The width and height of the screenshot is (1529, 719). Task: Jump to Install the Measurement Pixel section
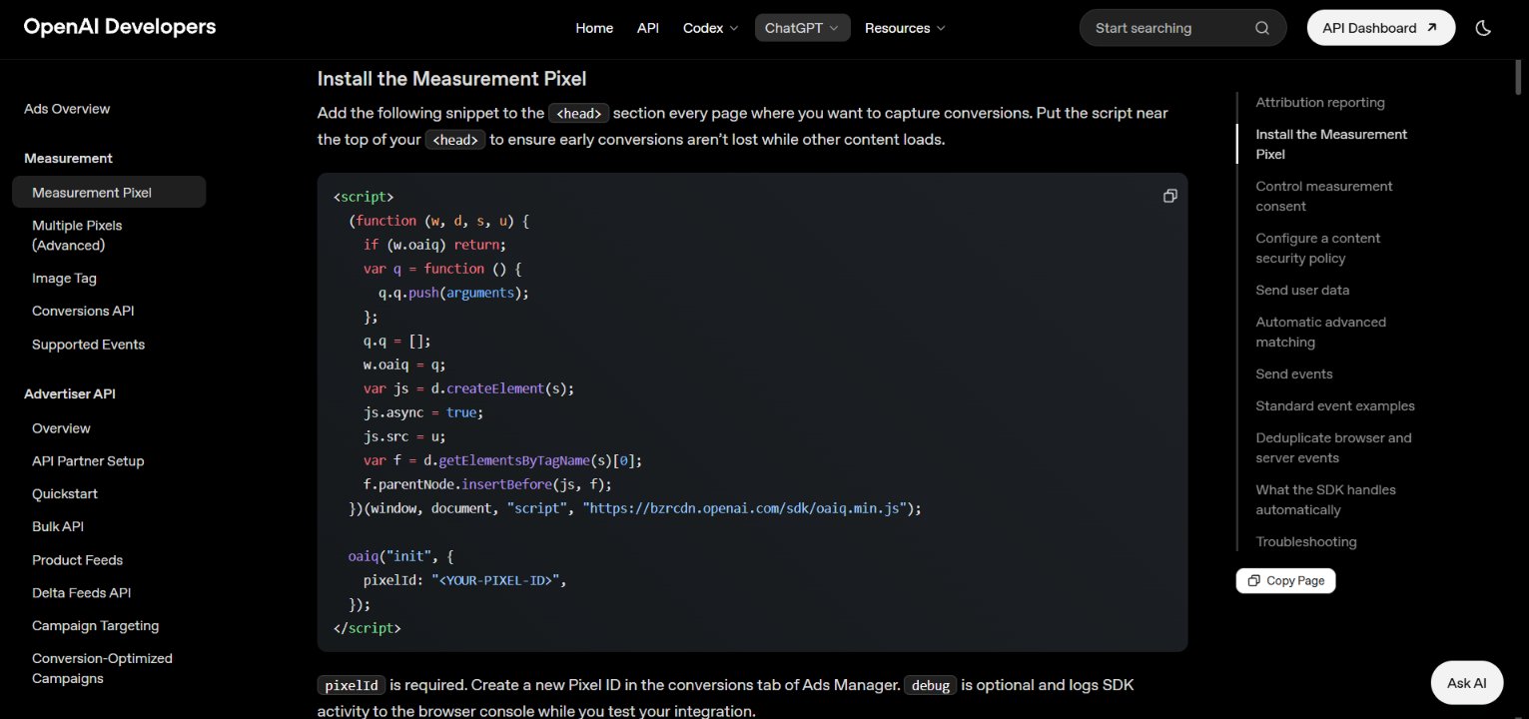click(x=1331, y=144)
